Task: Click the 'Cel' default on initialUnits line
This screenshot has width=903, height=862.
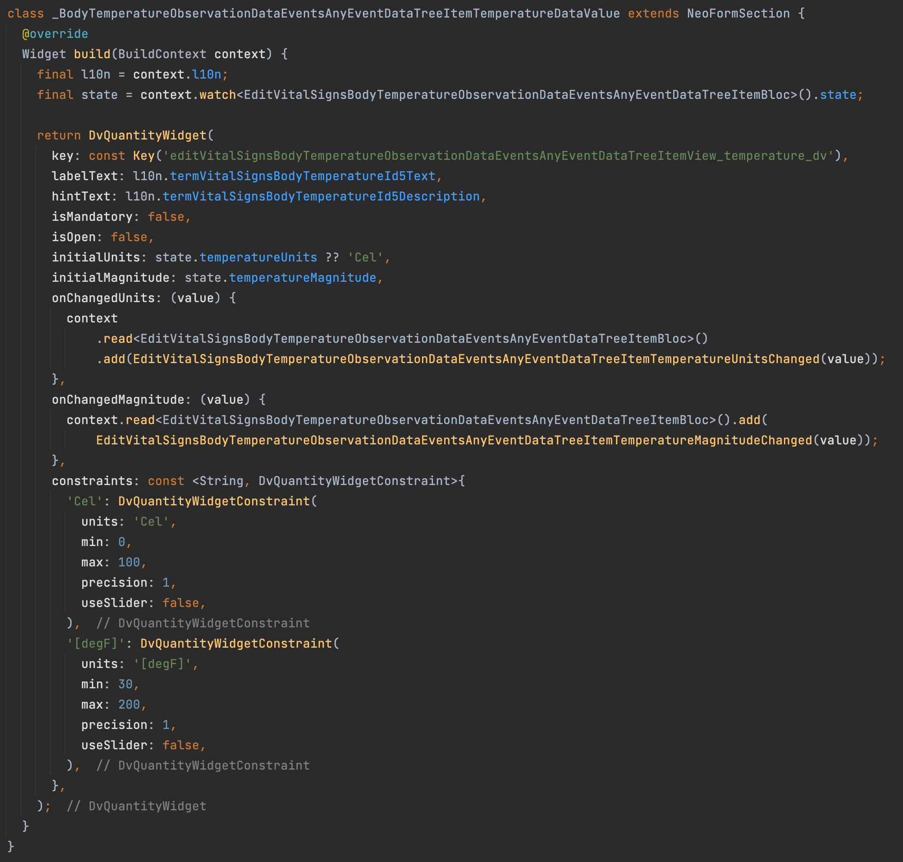Action: (365, 257)
